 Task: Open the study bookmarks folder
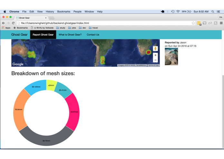click(61, 28)
